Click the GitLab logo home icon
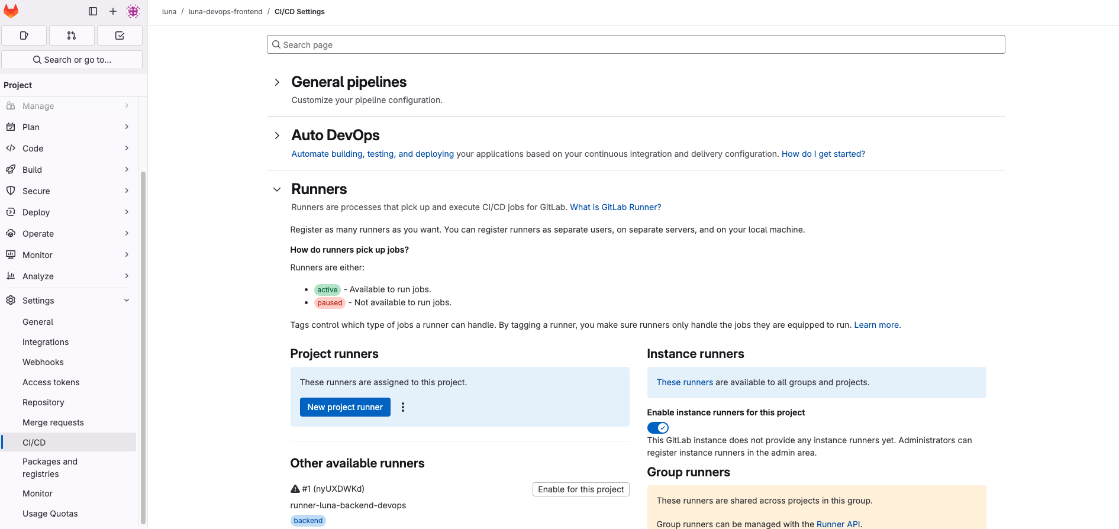Viewport: 1119px width, 529px height. [x=11, y=11]
